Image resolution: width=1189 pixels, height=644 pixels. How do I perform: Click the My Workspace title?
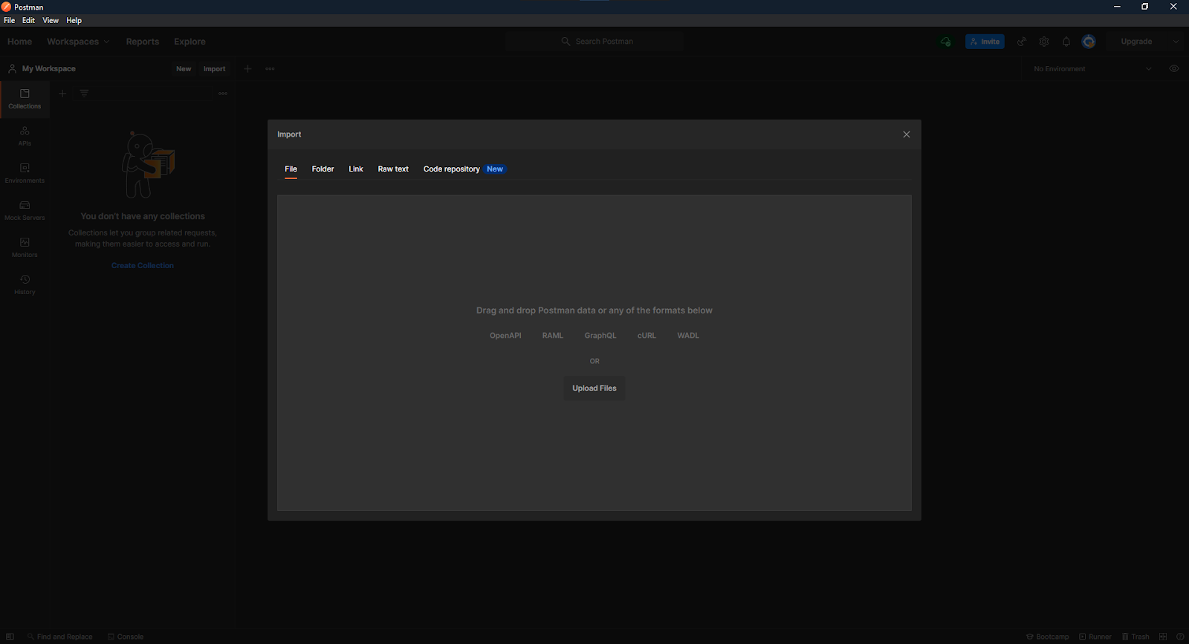48,69
